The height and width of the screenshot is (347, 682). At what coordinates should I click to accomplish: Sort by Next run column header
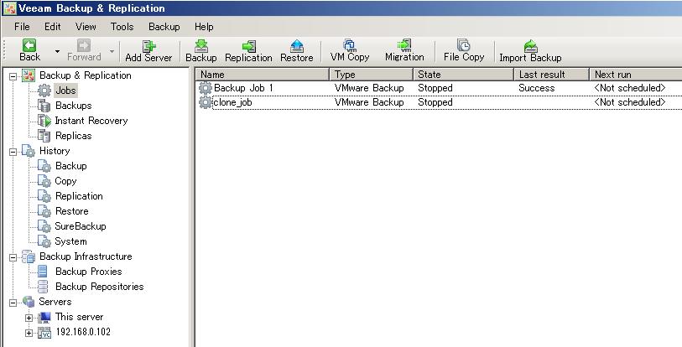point(636,75)
